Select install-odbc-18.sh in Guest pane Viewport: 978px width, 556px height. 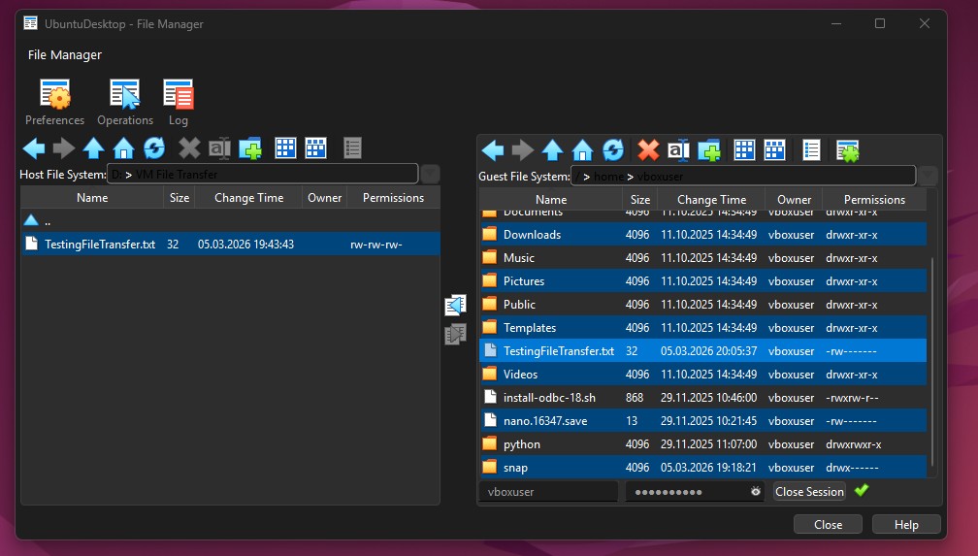tap(702, 398)
